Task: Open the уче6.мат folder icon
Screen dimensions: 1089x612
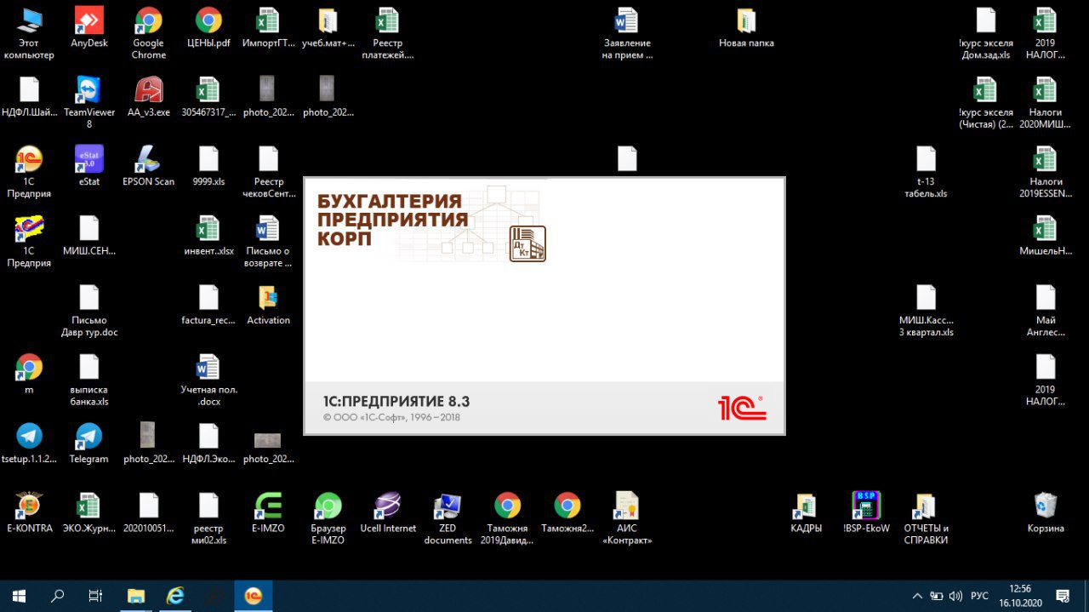Action: pos(328,28)
